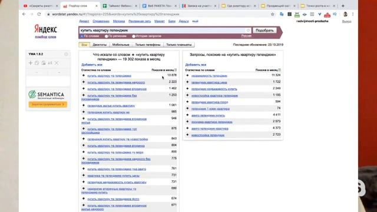Screen dimensions: 377x212
Task: Open the phrase link with 4 373 impressions
Action: tap(210, 128)
